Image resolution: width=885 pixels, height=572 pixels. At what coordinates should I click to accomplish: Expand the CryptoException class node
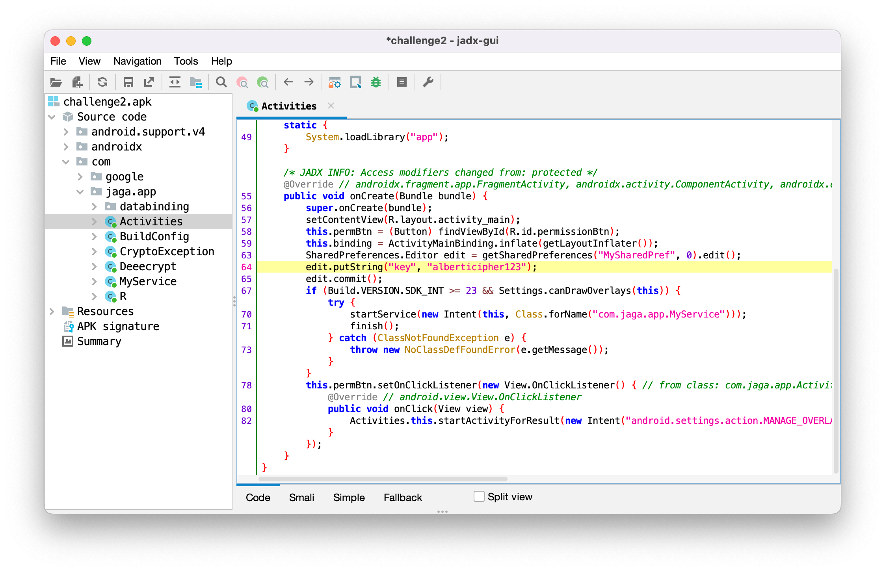[94, 252]
